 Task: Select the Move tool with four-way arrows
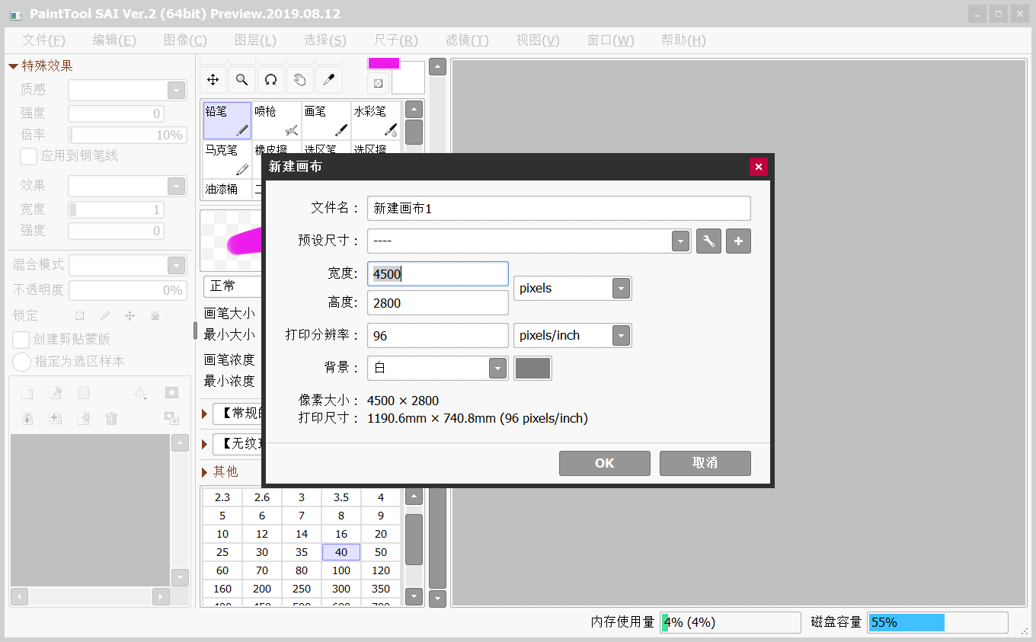[x=213, y=79]
